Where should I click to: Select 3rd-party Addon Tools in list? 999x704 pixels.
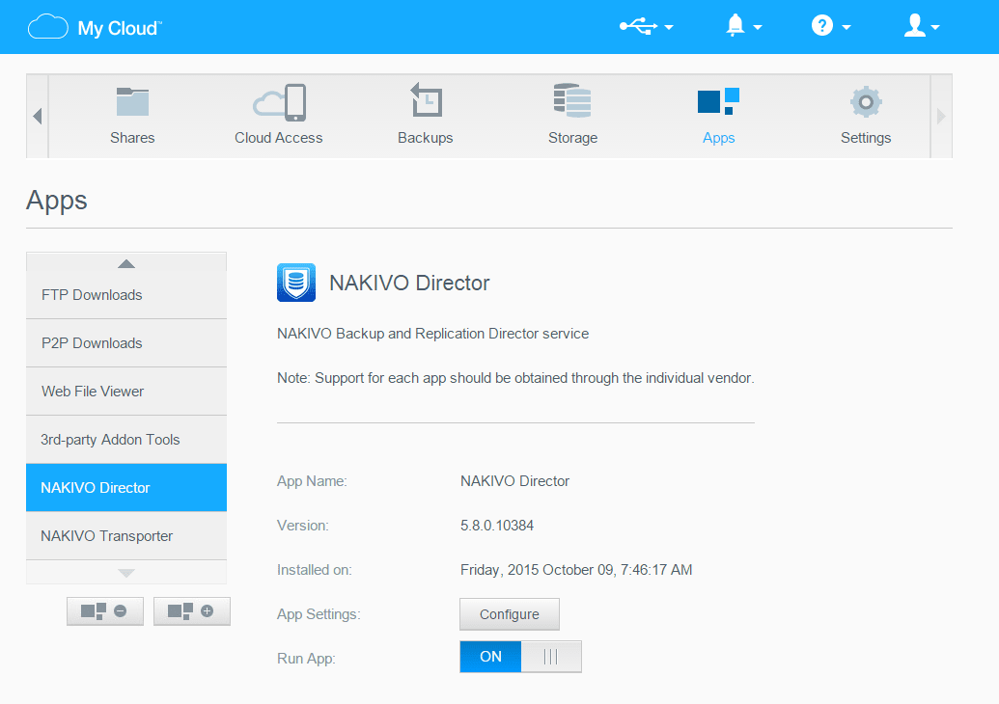click(x=126, y=440)
